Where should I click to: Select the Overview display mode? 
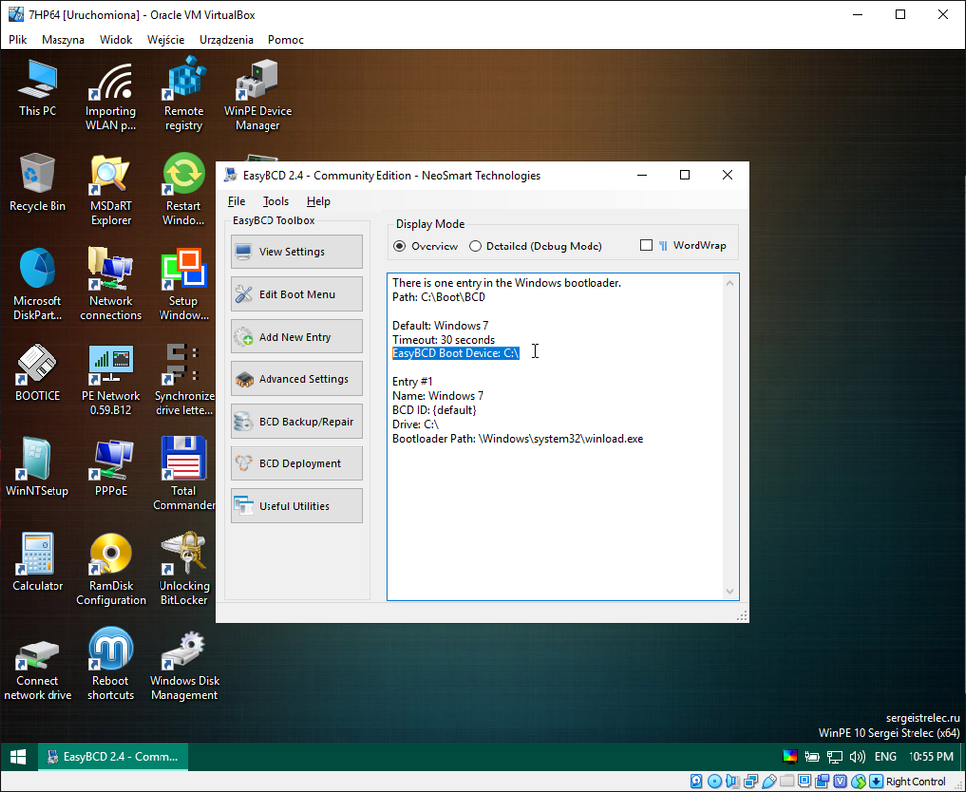pyautogui.click(x=426, y=247)
